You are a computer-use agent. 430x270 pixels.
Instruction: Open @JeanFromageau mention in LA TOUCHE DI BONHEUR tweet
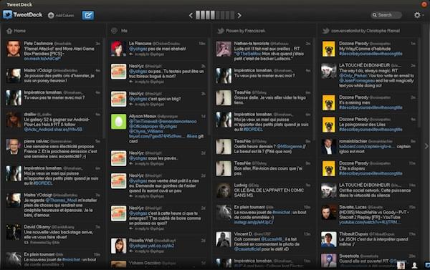pyautogui.click(x=356, y=81)
